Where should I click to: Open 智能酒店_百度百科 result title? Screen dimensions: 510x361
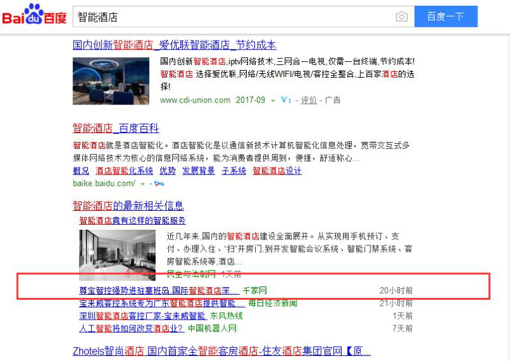click(116, 129)
